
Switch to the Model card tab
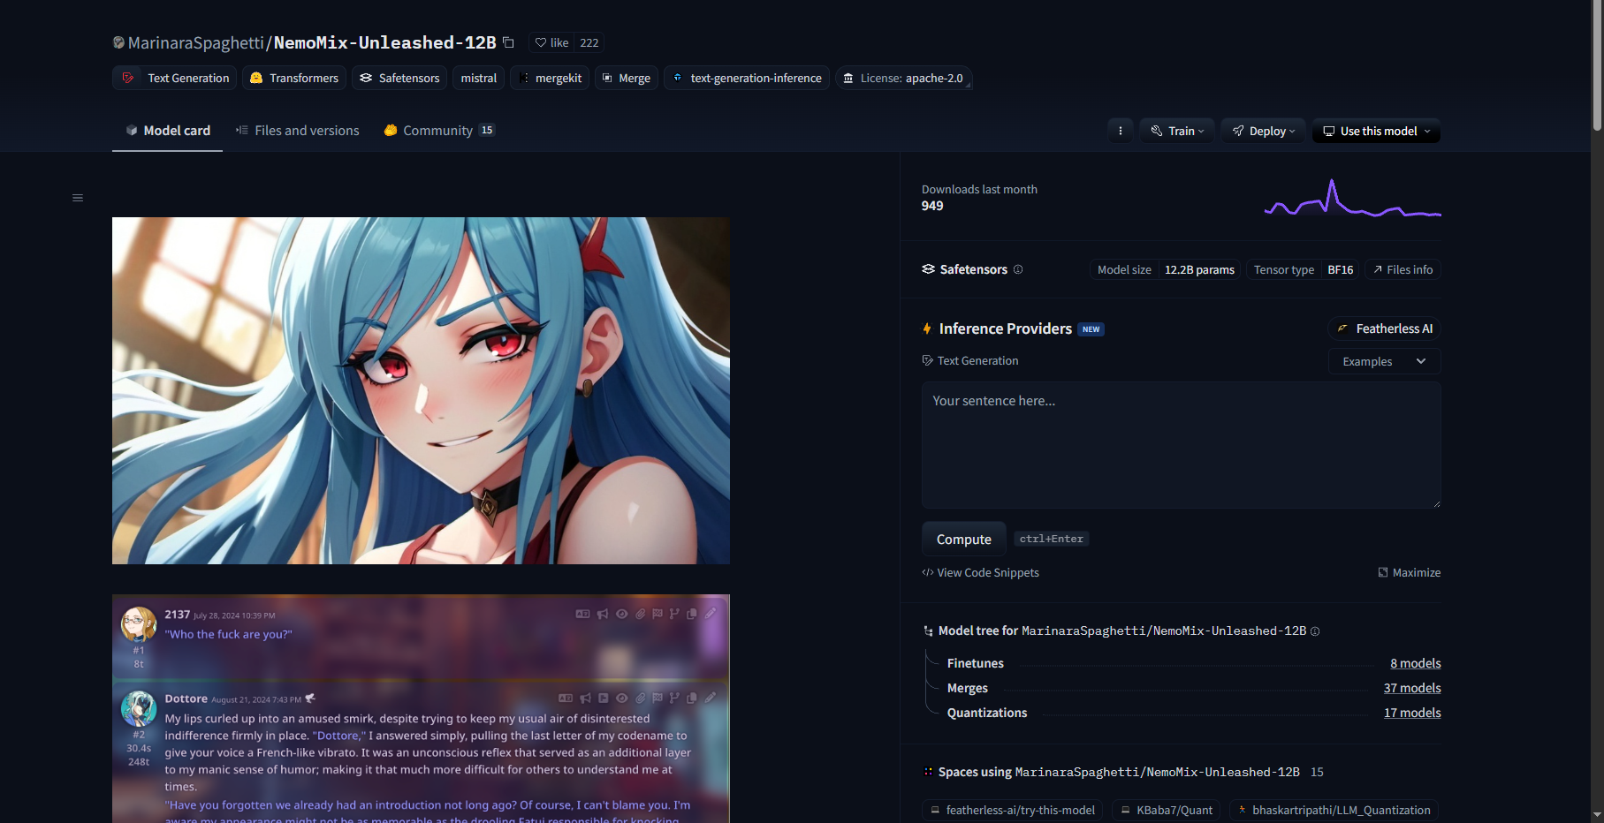[168, 131]
